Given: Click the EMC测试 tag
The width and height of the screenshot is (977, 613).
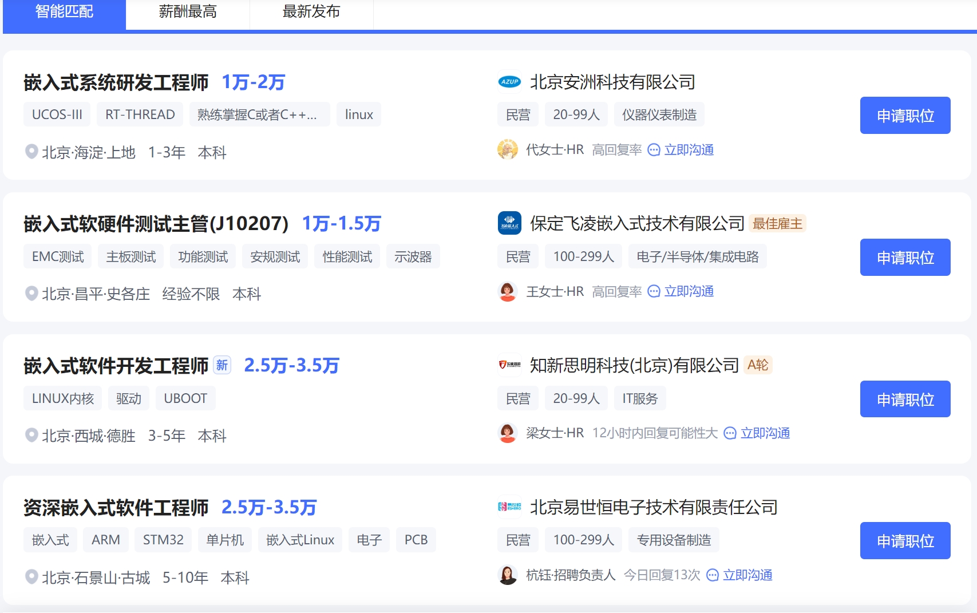Looking at the screenshot, I should click(58, 256).
